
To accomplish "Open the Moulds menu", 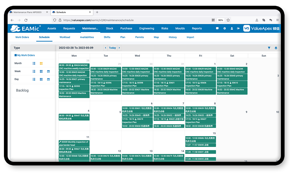I will coord(180,28).
